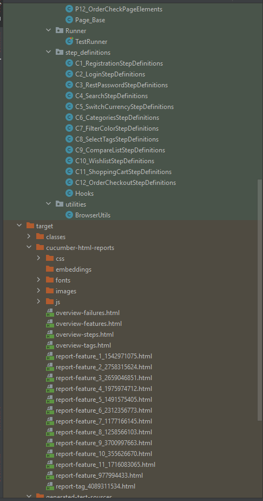
Task: Select report-feature_9_3700997663.html
Action: point(104,443)
